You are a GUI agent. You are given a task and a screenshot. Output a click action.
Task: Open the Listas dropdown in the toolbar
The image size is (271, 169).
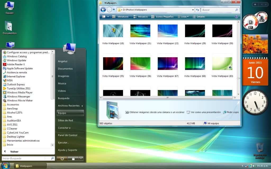pos(183,17)
